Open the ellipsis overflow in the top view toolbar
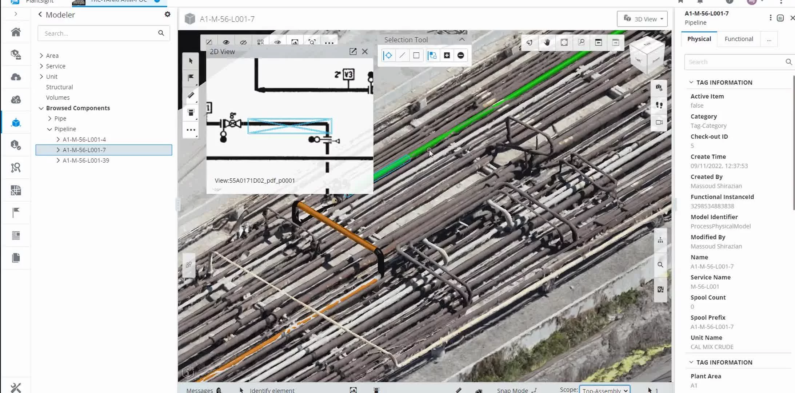This screenshot has height=393, width=795. 329,43
